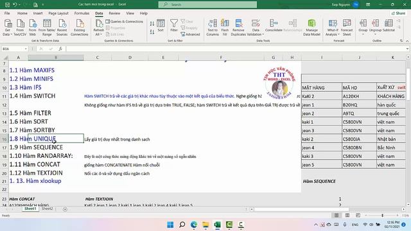Toggle the Filter funnel
The image size is (411, 231).
coord(174,26)
